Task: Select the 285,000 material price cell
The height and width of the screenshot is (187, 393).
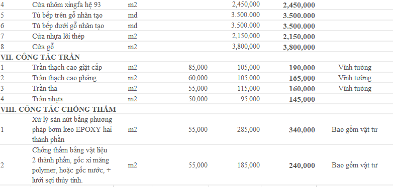Action: (248, 129)
